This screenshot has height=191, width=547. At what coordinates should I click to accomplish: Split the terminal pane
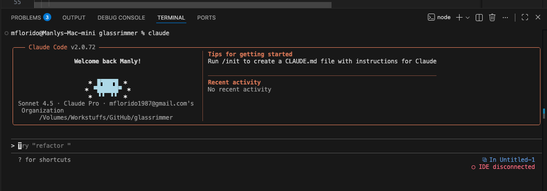pyautogui.click(x=479, y=18)
